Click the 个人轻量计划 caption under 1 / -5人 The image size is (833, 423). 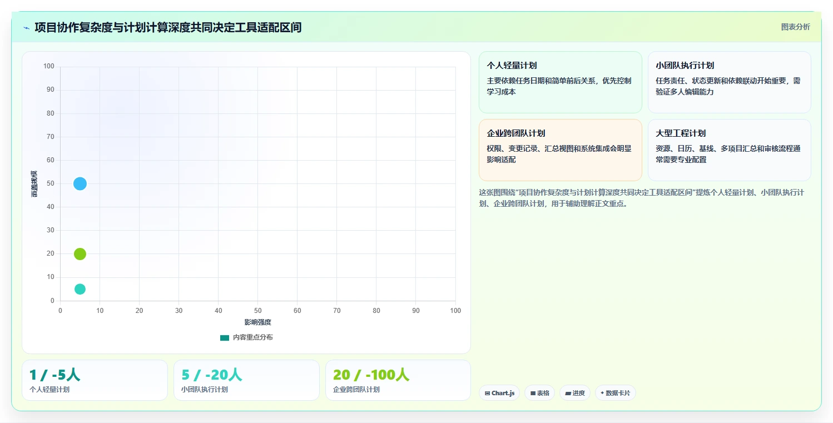pos(49,390)
